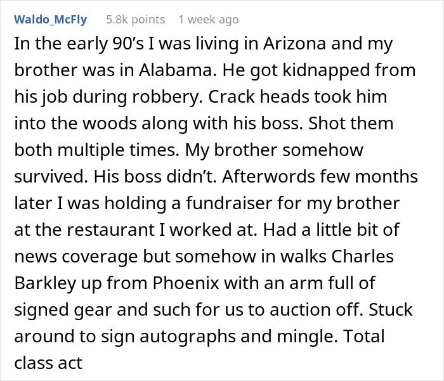Click the word Afterwords in the comment
Viewport: 444px width, 381px height.
268,177
